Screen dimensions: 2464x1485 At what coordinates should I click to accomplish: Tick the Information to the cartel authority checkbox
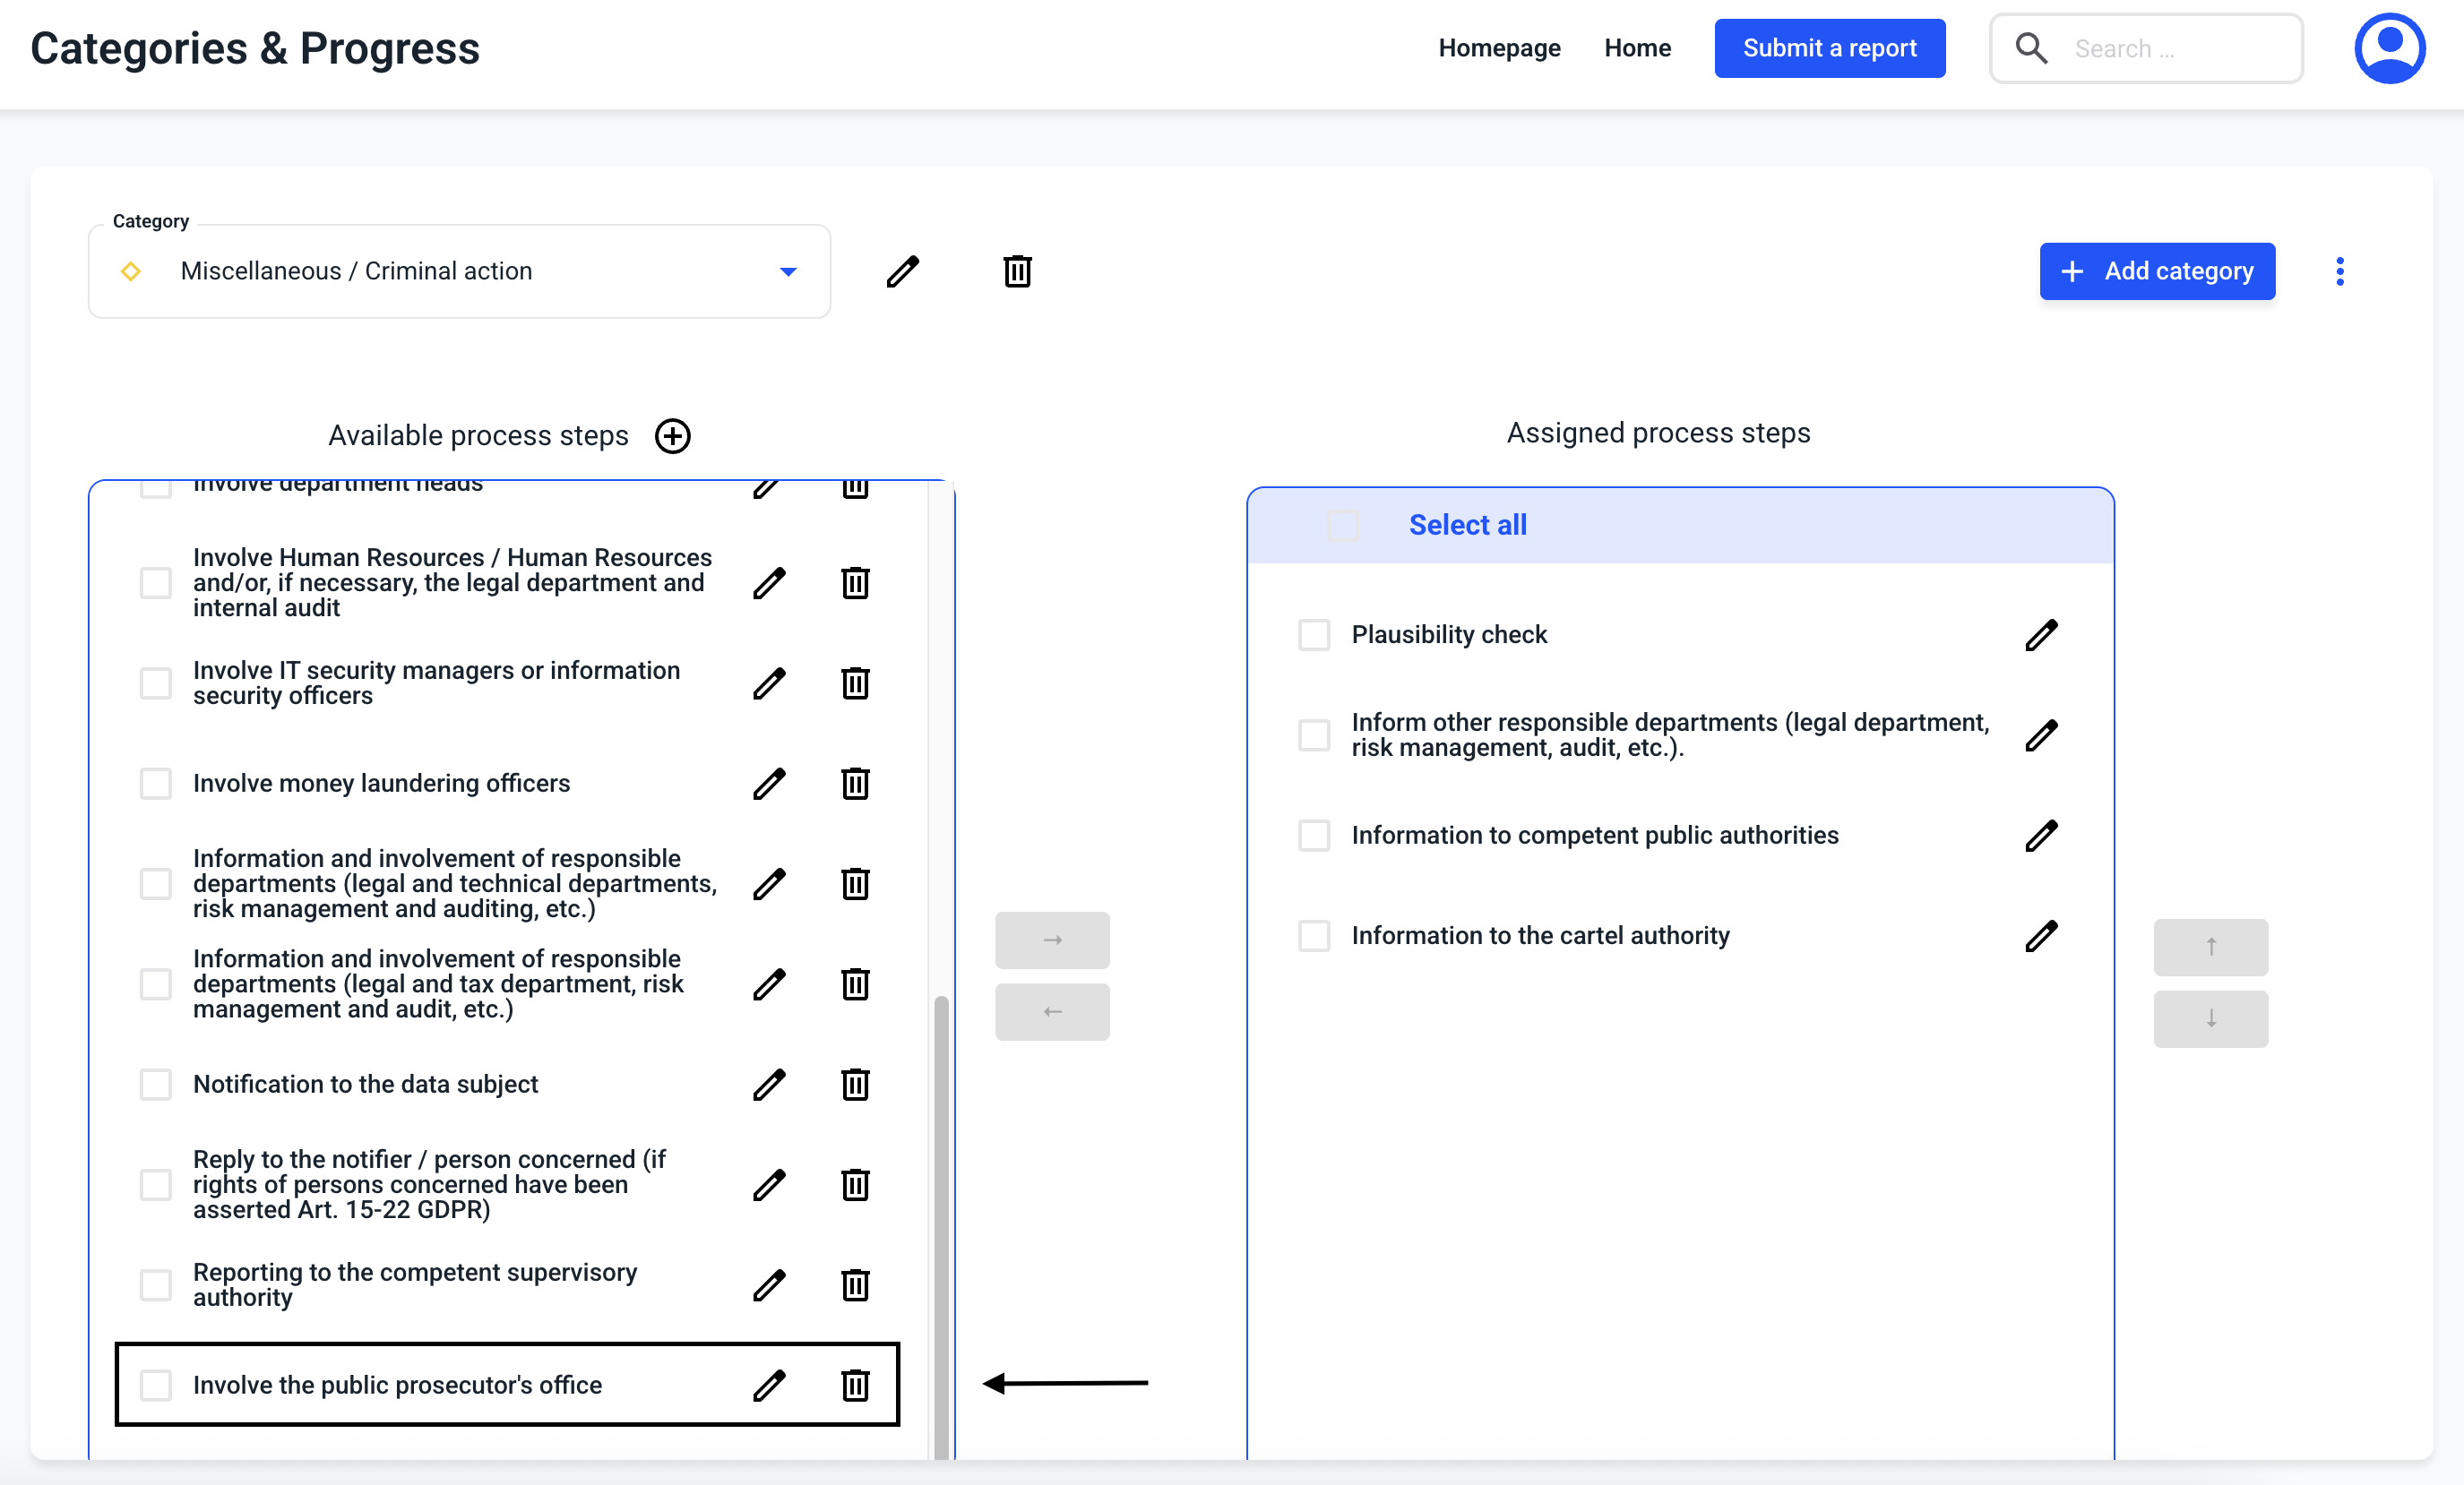coord(1314,935)
